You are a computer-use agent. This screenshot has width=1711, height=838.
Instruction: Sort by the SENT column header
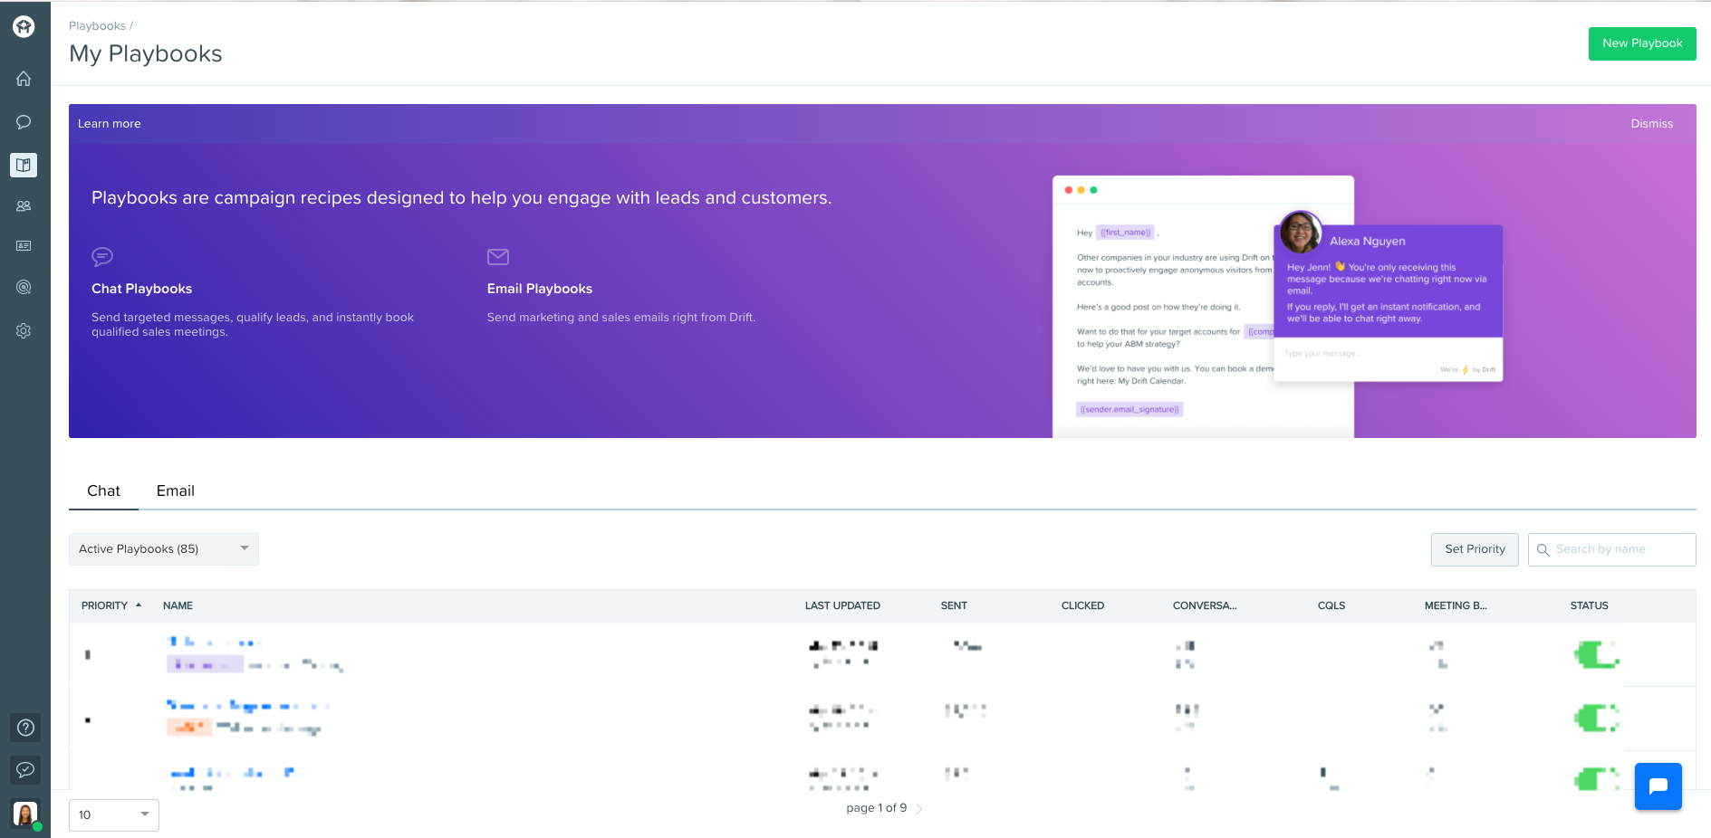(x=954, y=605)
